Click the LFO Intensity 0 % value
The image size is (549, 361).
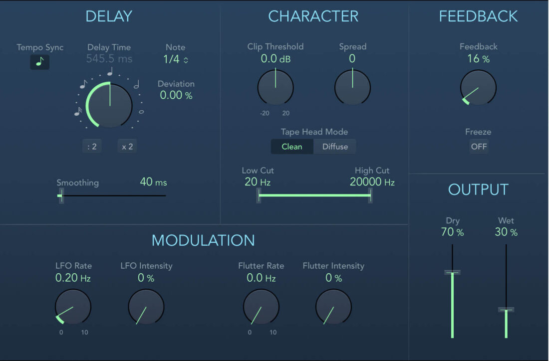point(146,278)
